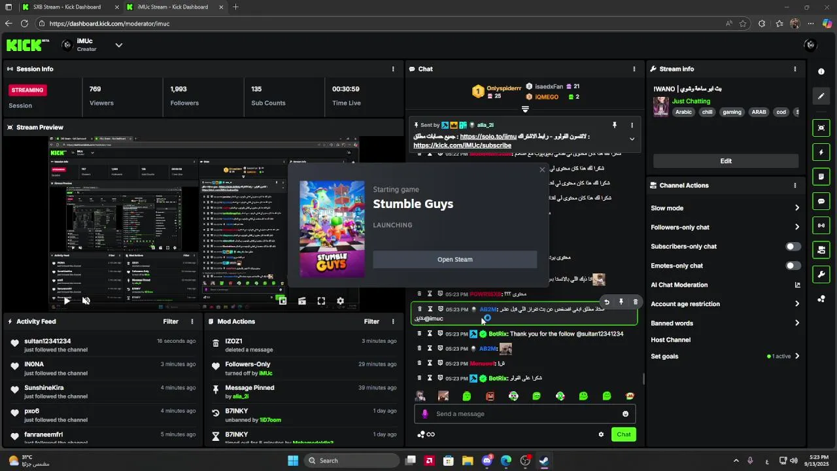The image size is (837, 471).
Task: Ban POWR8X8 using the shield icon
Action: 440,294
